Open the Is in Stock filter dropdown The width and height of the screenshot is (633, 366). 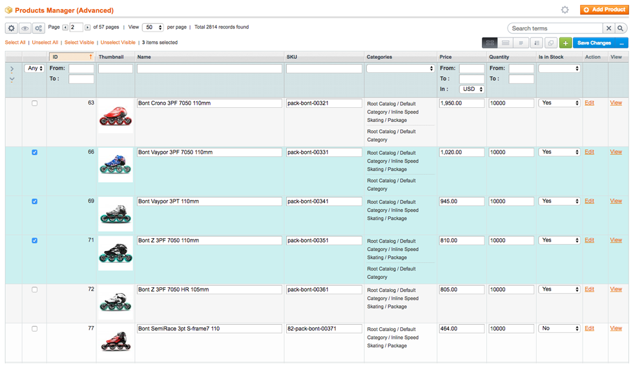point(559,68)
